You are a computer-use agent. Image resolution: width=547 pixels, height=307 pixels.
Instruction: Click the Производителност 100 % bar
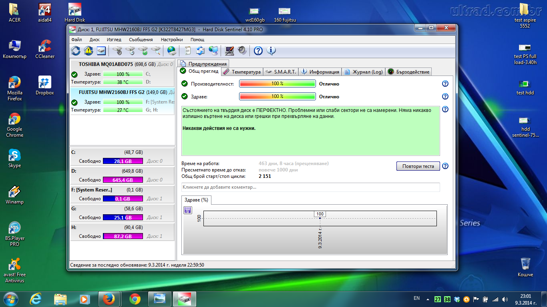coord(278,84)
